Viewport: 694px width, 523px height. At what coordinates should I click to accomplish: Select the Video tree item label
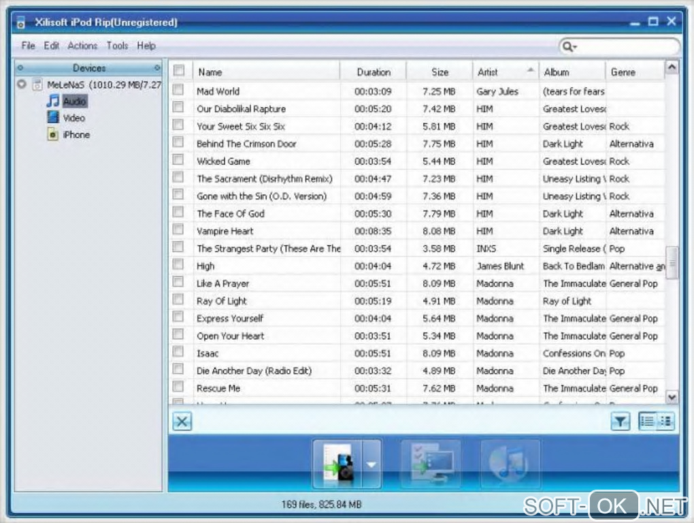tap(74, 118)
